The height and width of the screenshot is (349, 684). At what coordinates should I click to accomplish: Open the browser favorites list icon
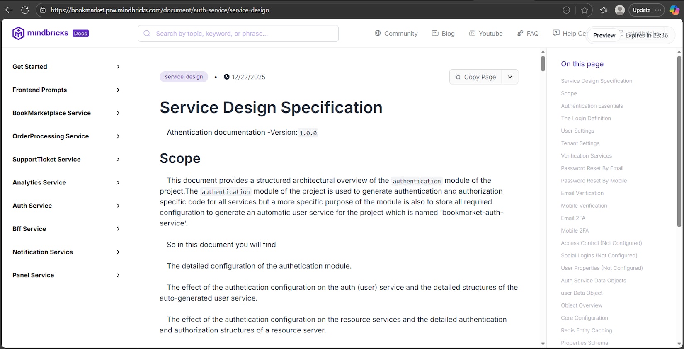(604, 10)
